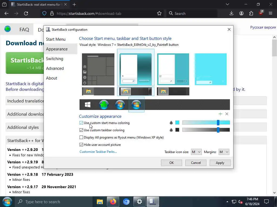Click the plus icon to add start button
This screenshot has height=207, width=277.
point(220,114)
